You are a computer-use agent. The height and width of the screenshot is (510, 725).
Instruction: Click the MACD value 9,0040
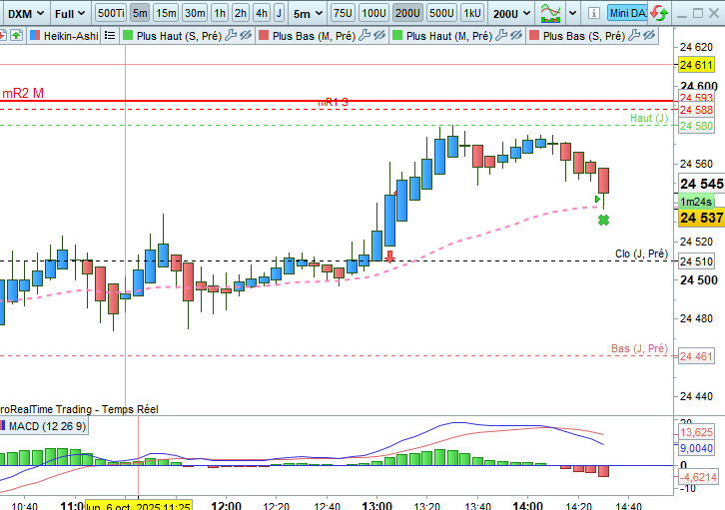tap(696, 448)
